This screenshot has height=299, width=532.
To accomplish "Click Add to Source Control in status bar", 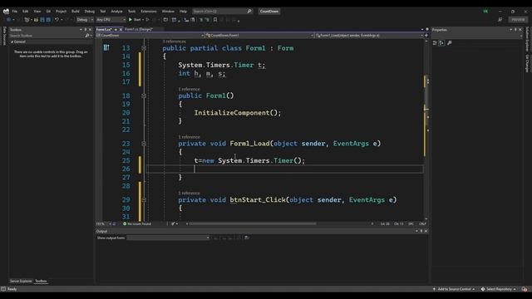I will pos(454,289).
